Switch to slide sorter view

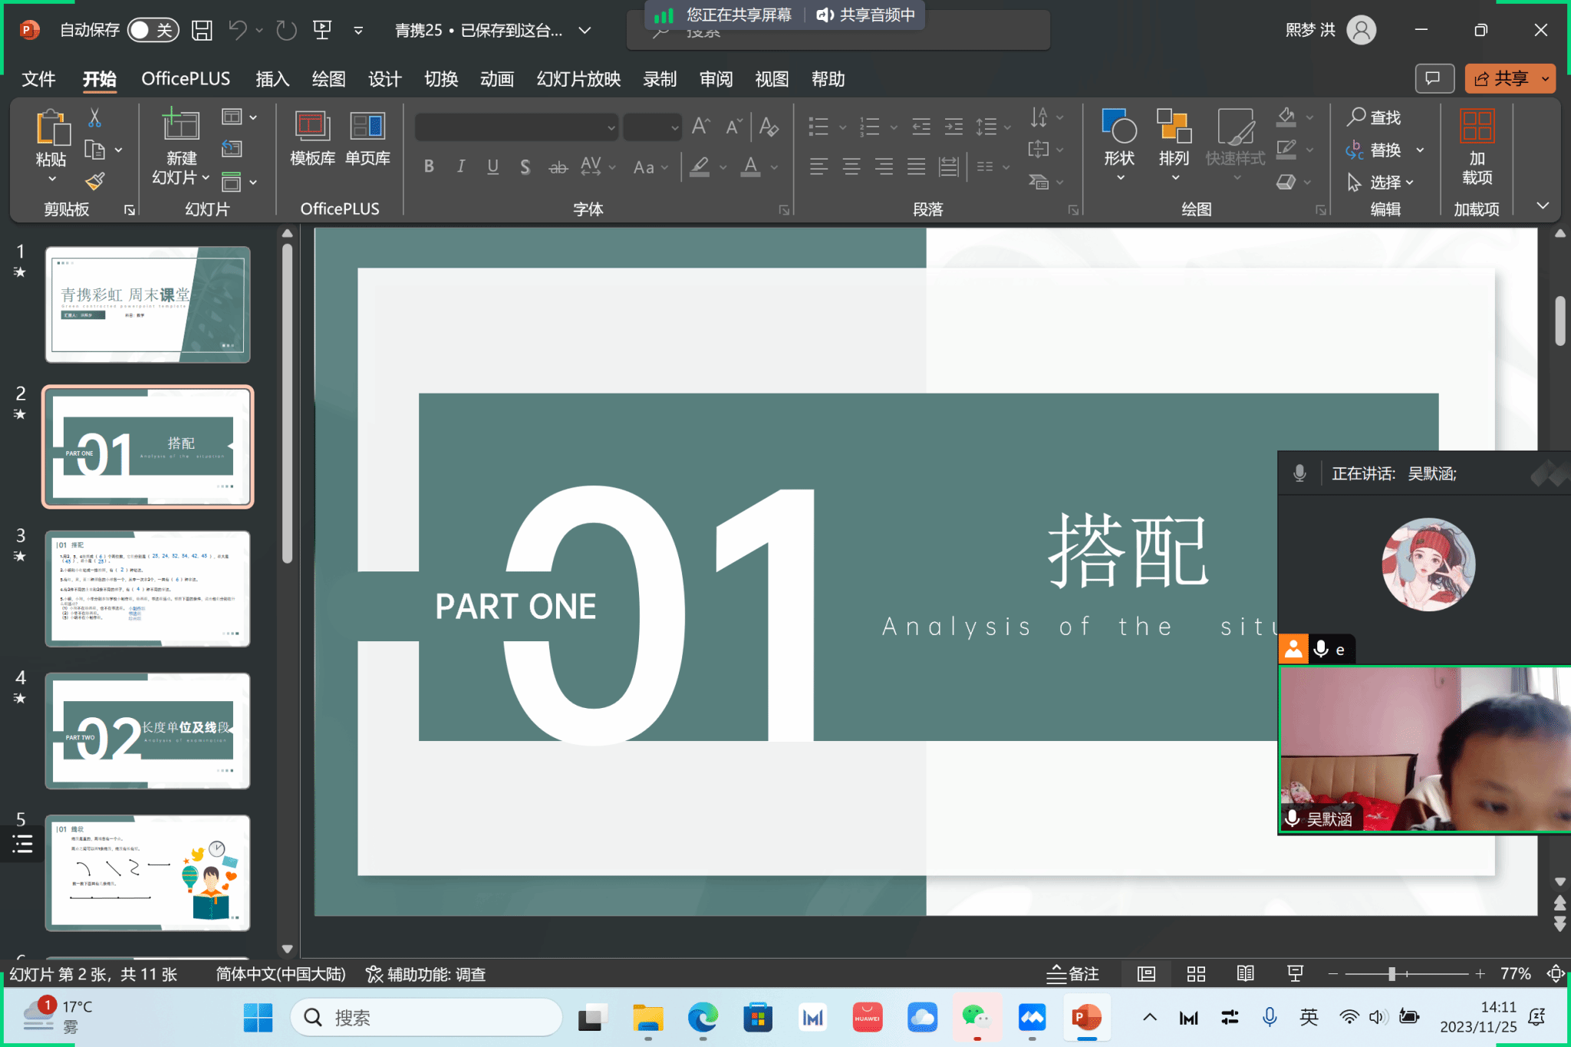coord(1196,974)
